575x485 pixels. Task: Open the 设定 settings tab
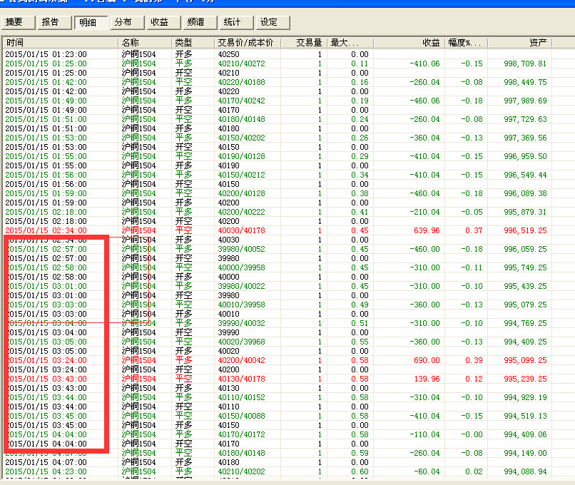point(269,22)
